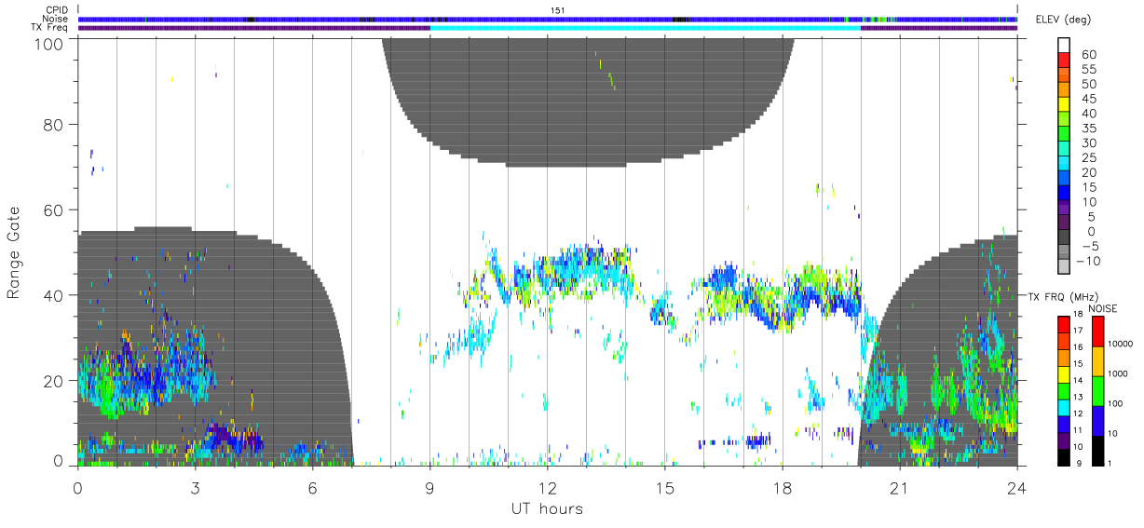Click the CPID value '151'

coord(560,9)
